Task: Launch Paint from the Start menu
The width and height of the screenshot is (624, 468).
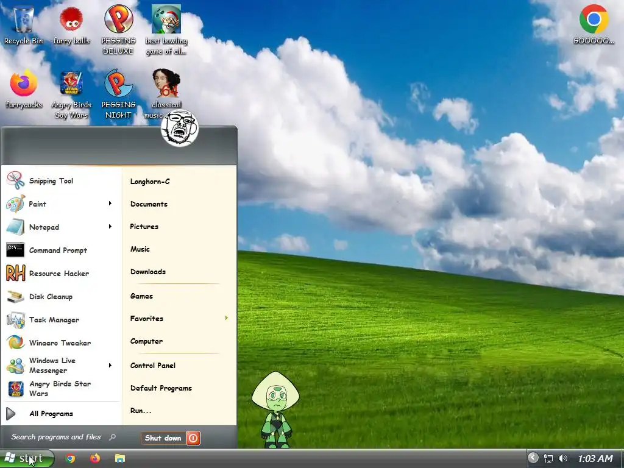Action: point(62,204)
